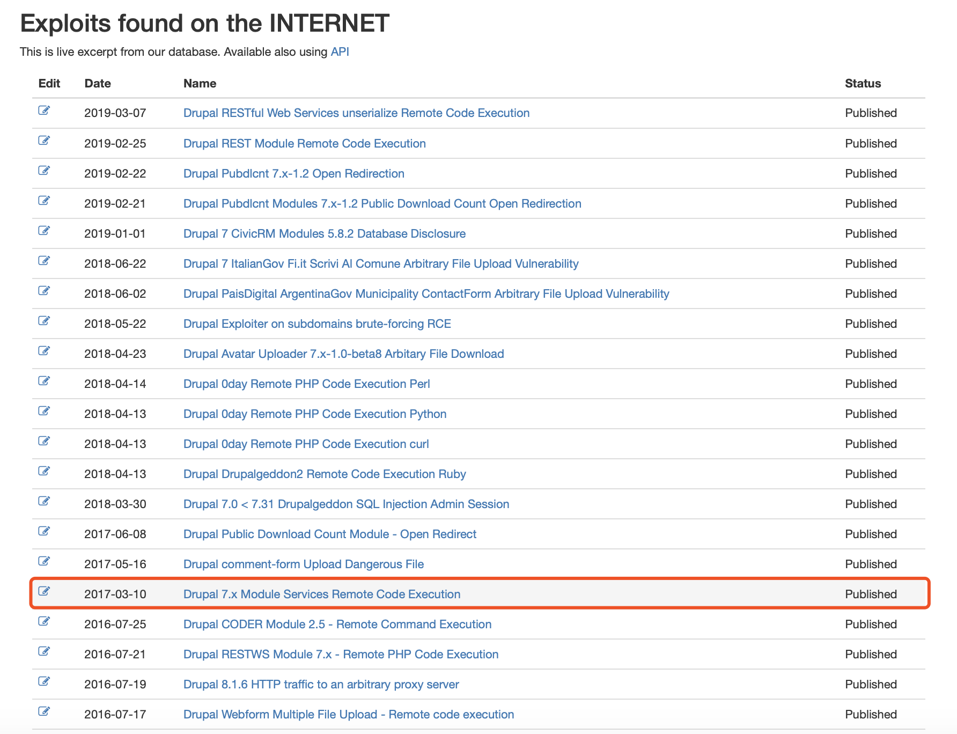
Task: Edit the Drupal Avatar Uploader entry
Action: point(44,351)
